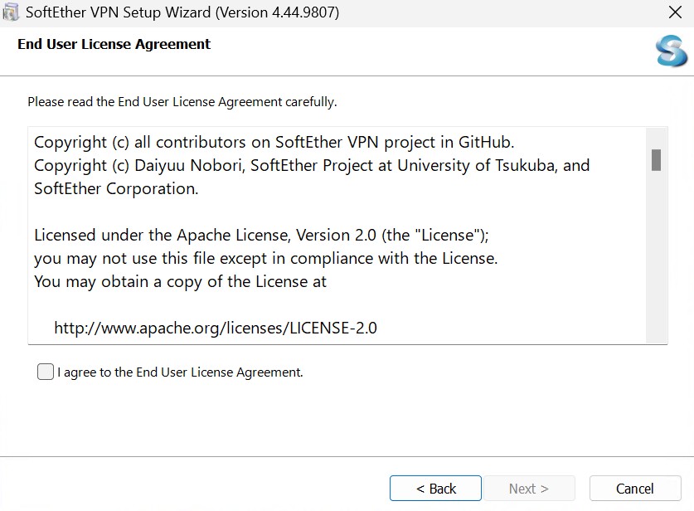The height and width of the screenshot is (511, 694).
Task: Go back with the Back button
Action: pyautogui.click(x=435, y=489)
